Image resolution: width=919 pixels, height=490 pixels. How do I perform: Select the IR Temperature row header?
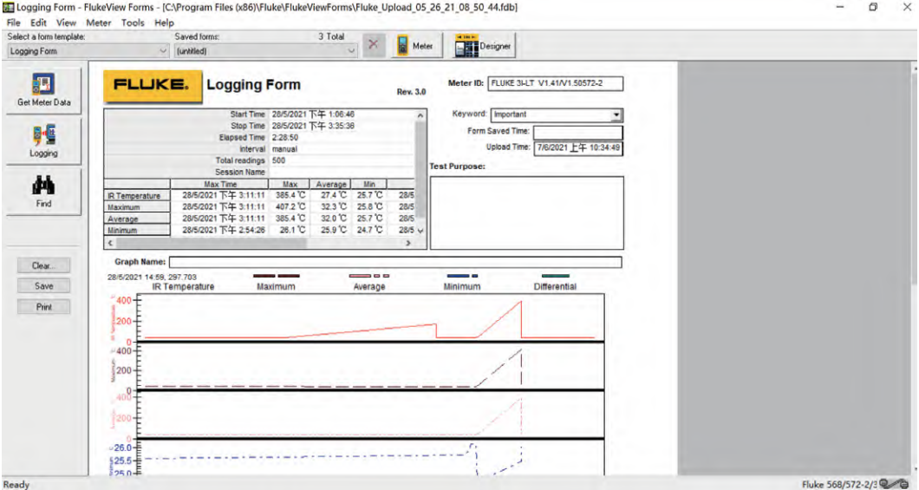pos(137,196)
